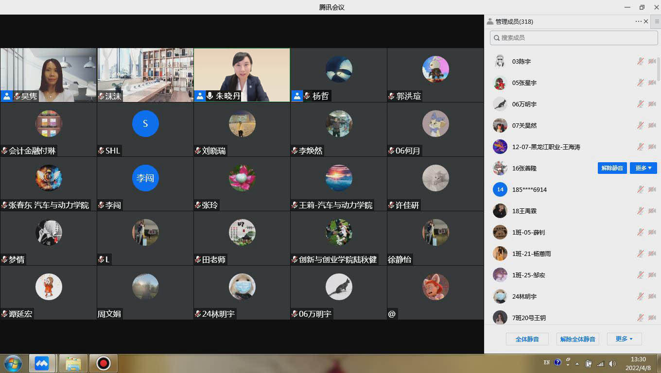This screenshot has height=373, width=661.
Task: Show hidden system tray icons arrow
Action: [577, 363]
